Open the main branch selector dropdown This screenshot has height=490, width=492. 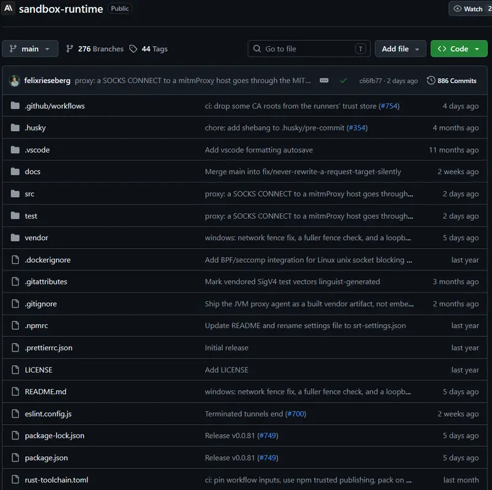(x=30, y=49)
